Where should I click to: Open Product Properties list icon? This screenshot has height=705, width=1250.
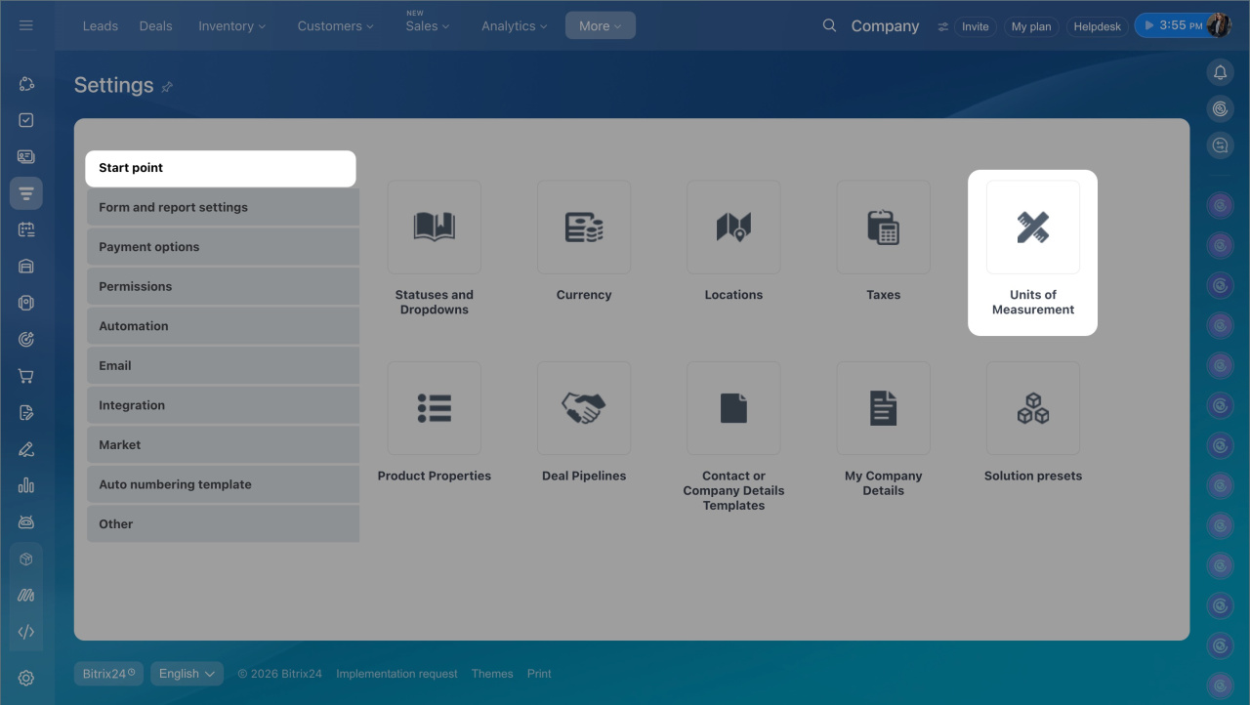click(434, 408)
